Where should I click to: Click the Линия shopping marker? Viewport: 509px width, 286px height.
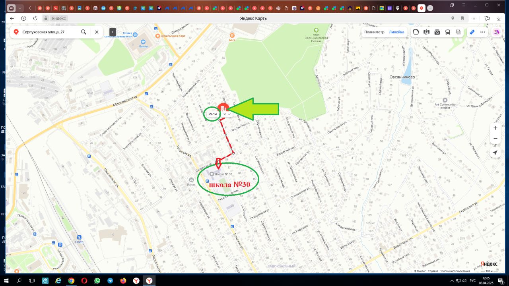[143, 41]
